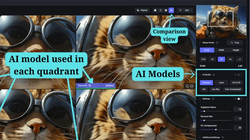Open Resize Mode help question mark
The width and height of the screenshot is (250, 140).
(217, 43)
